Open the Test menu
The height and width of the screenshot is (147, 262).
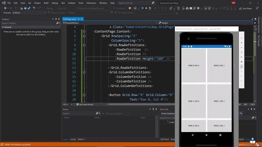point(63,3)
